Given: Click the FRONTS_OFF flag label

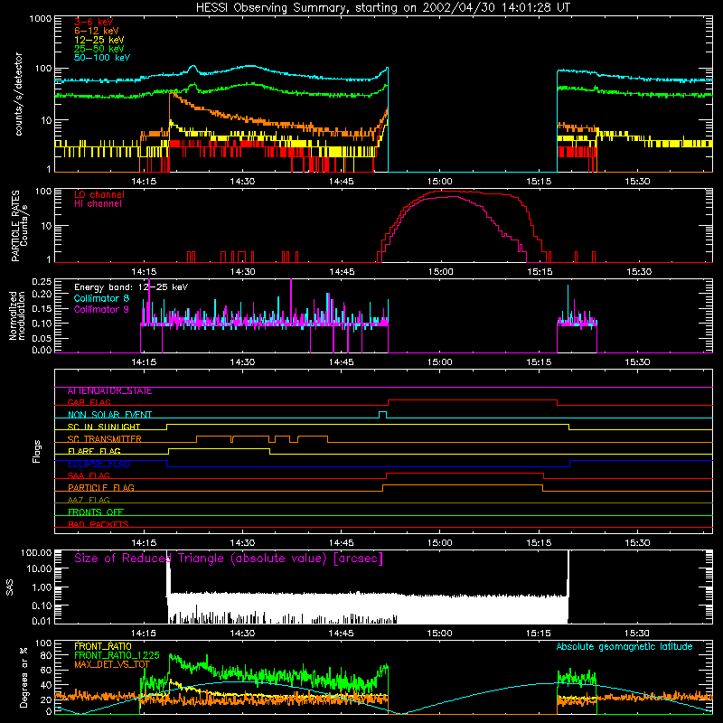Looking at the screenshot, I should coord(96,512).
